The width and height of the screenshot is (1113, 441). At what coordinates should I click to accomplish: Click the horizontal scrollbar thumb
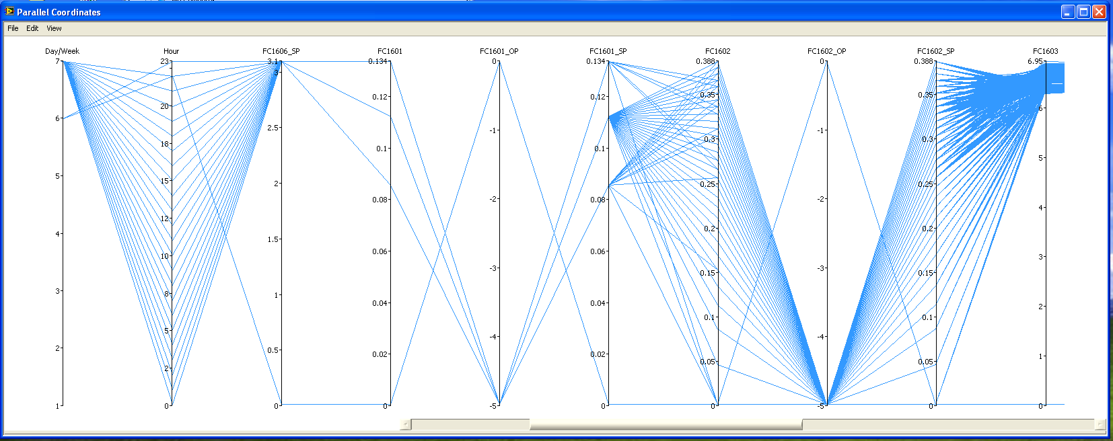coord(666,424)
